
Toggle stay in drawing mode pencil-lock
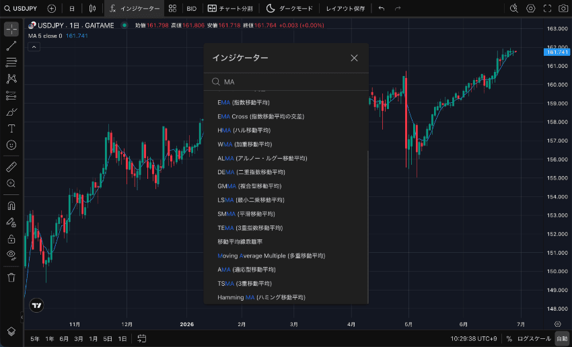(x=11, y=223)
